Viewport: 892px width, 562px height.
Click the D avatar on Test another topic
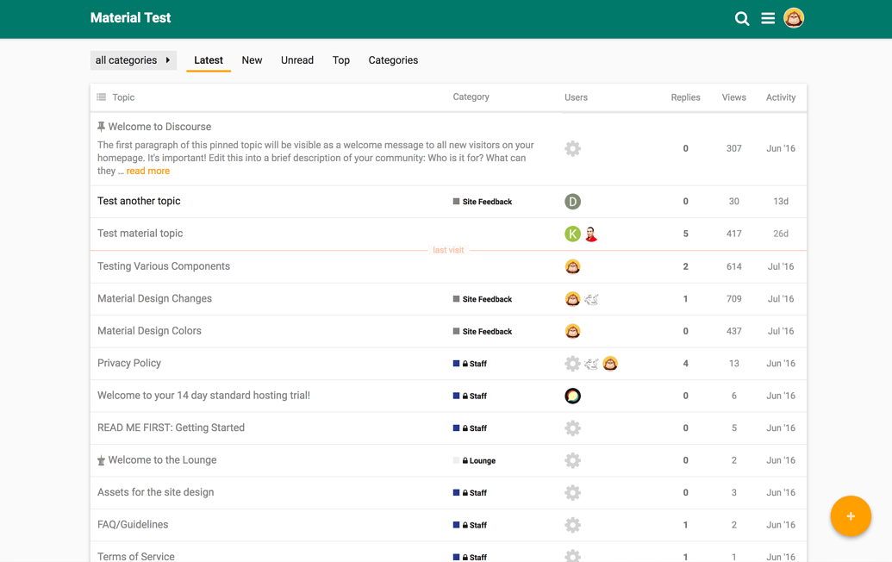pos(572,202)
